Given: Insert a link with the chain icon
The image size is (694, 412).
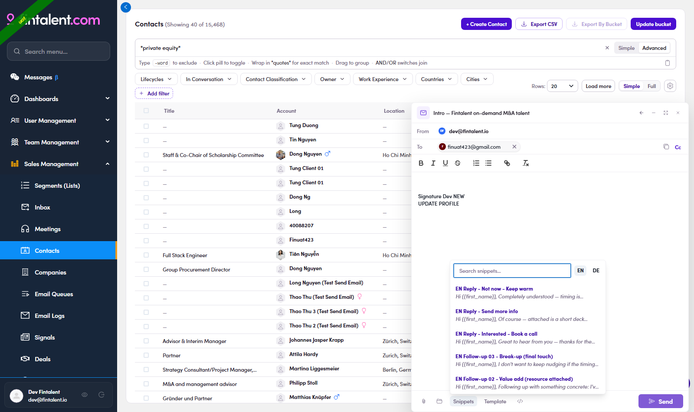Looking at the screenshot, I should (507, 163).
